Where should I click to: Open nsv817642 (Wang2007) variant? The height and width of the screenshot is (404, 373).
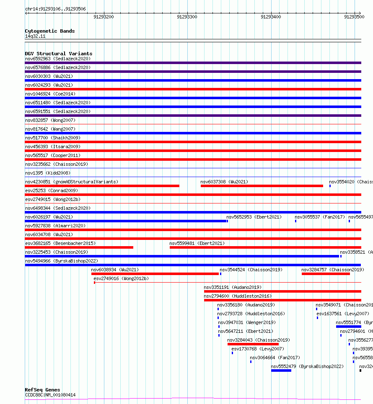(50, 129)
